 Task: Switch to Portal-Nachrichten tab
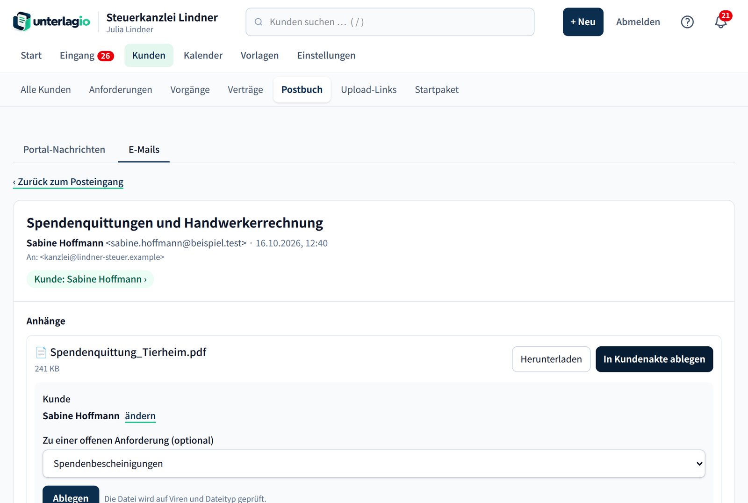pyautogui.click(x=65, y=150)
